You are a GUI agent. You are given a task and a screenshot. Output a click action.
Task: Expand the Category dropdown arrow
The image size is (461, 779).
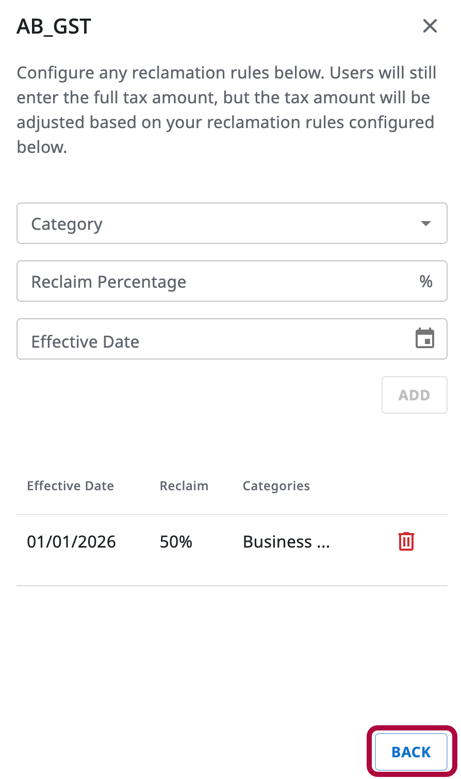pyautogui.click(x=426, y=224)
